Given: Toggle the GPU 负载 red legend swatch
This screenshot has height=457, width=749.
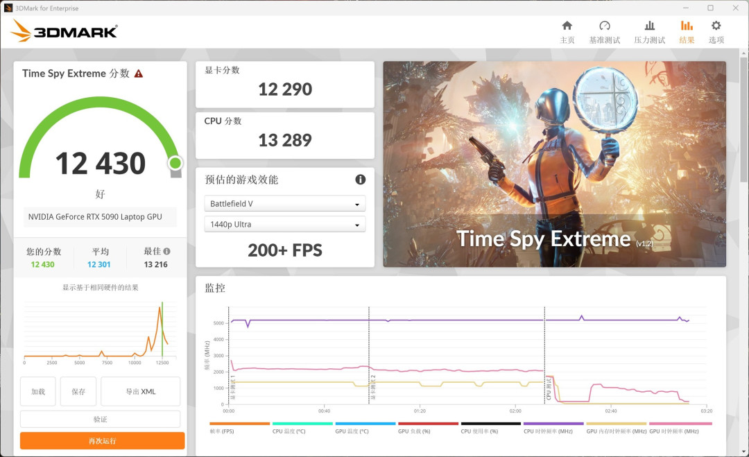Looking at the screenshot, I should [428, 424].
